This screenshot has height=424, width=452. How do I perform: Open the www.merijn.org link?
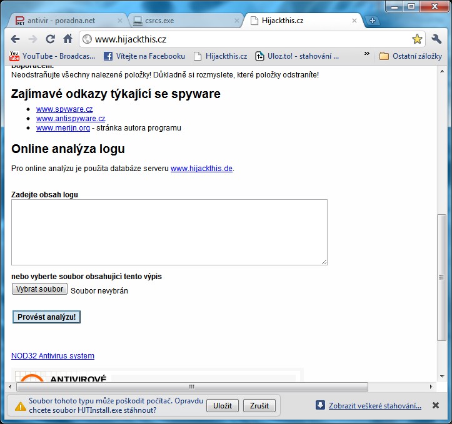pos(63,128)
